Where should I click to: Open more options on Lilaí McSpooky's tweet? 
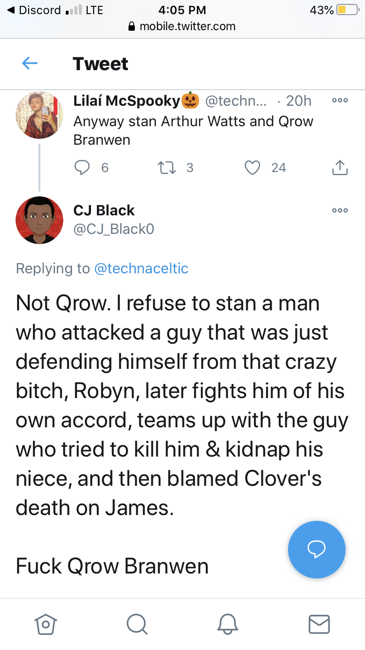(340, 100)
